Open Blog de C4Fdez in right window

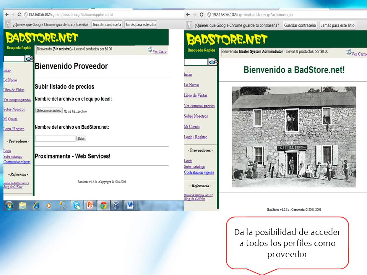coord(195,199)
